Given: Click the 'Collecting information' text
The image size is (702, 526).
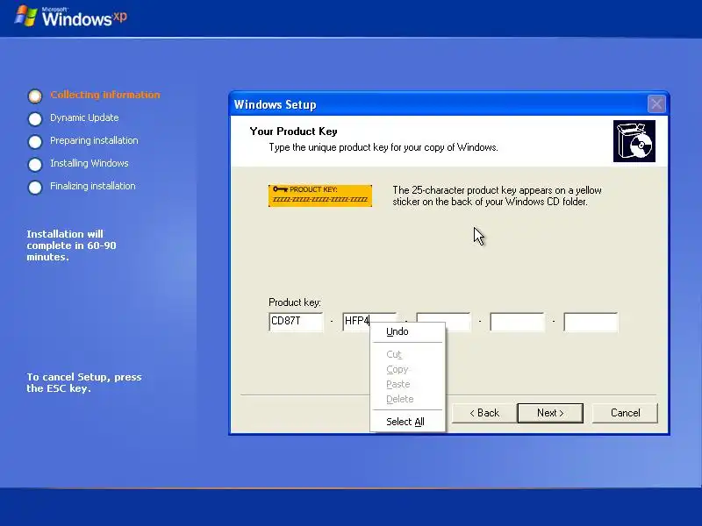Looking at the screenshot, I should click(x=104, y=95).
